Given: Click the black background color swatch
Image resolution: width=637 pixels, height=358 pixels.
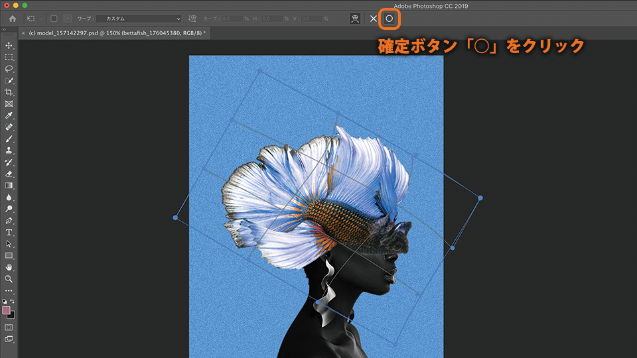Looking at the screenshot, I should 12,316.
